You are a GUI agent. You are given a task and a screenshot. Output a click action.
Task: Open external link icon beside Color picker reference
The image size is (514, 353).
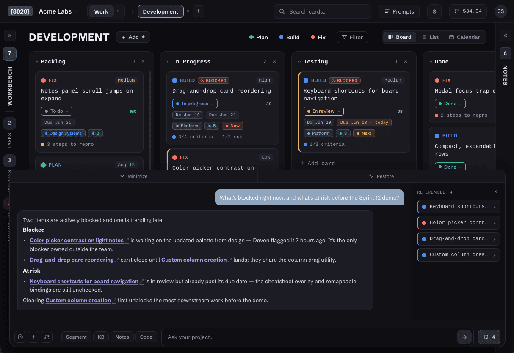point(495,223)
